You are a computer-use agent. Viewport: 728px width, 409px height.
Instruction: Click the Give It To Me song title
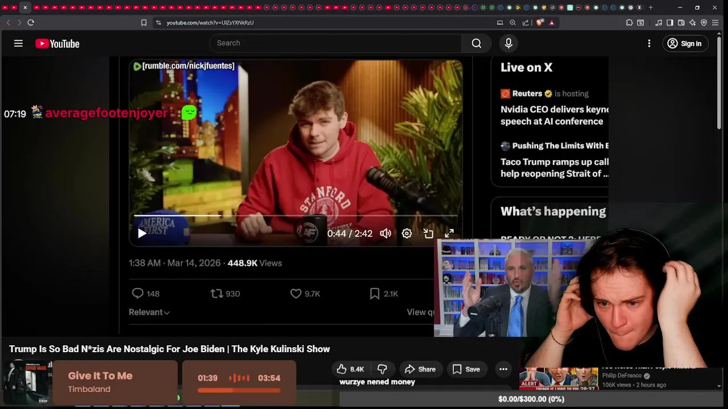[x=100, y=375]
